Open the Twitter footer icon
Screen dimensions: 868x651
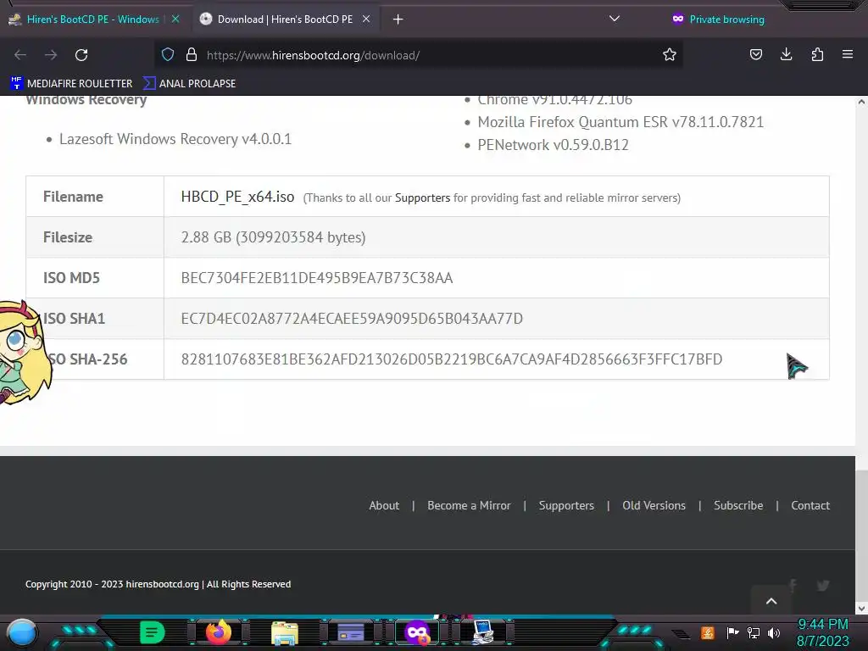pos(822,585)
